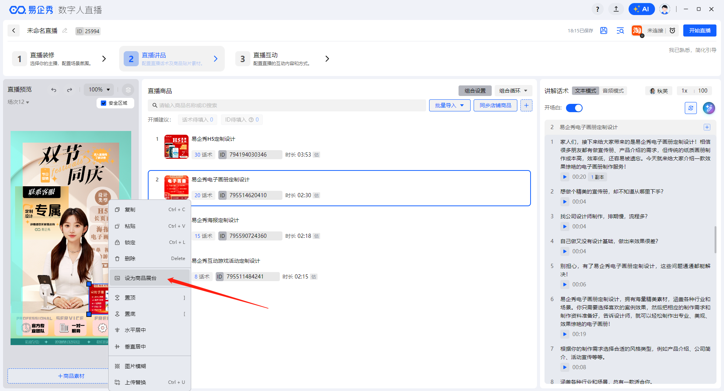
Task: Choose 锁定 from the context menu
Action: coord(150,242)
